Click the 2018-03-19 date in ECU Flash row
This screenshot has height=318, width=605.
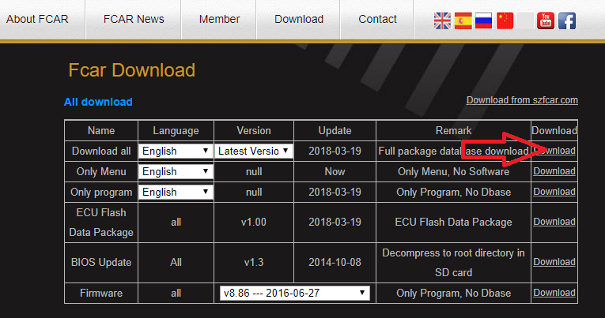tap(335, 223)
